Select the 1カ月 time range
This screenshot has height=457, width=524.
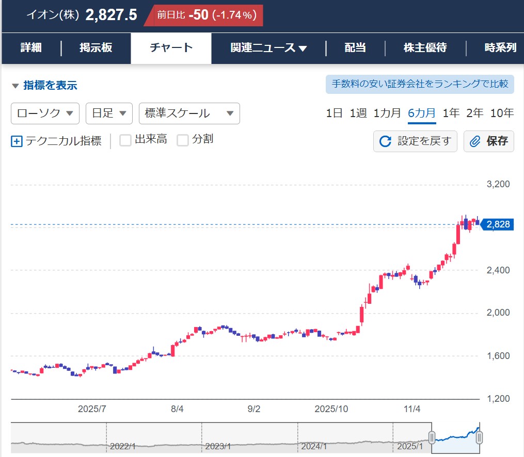click(387, 113)
